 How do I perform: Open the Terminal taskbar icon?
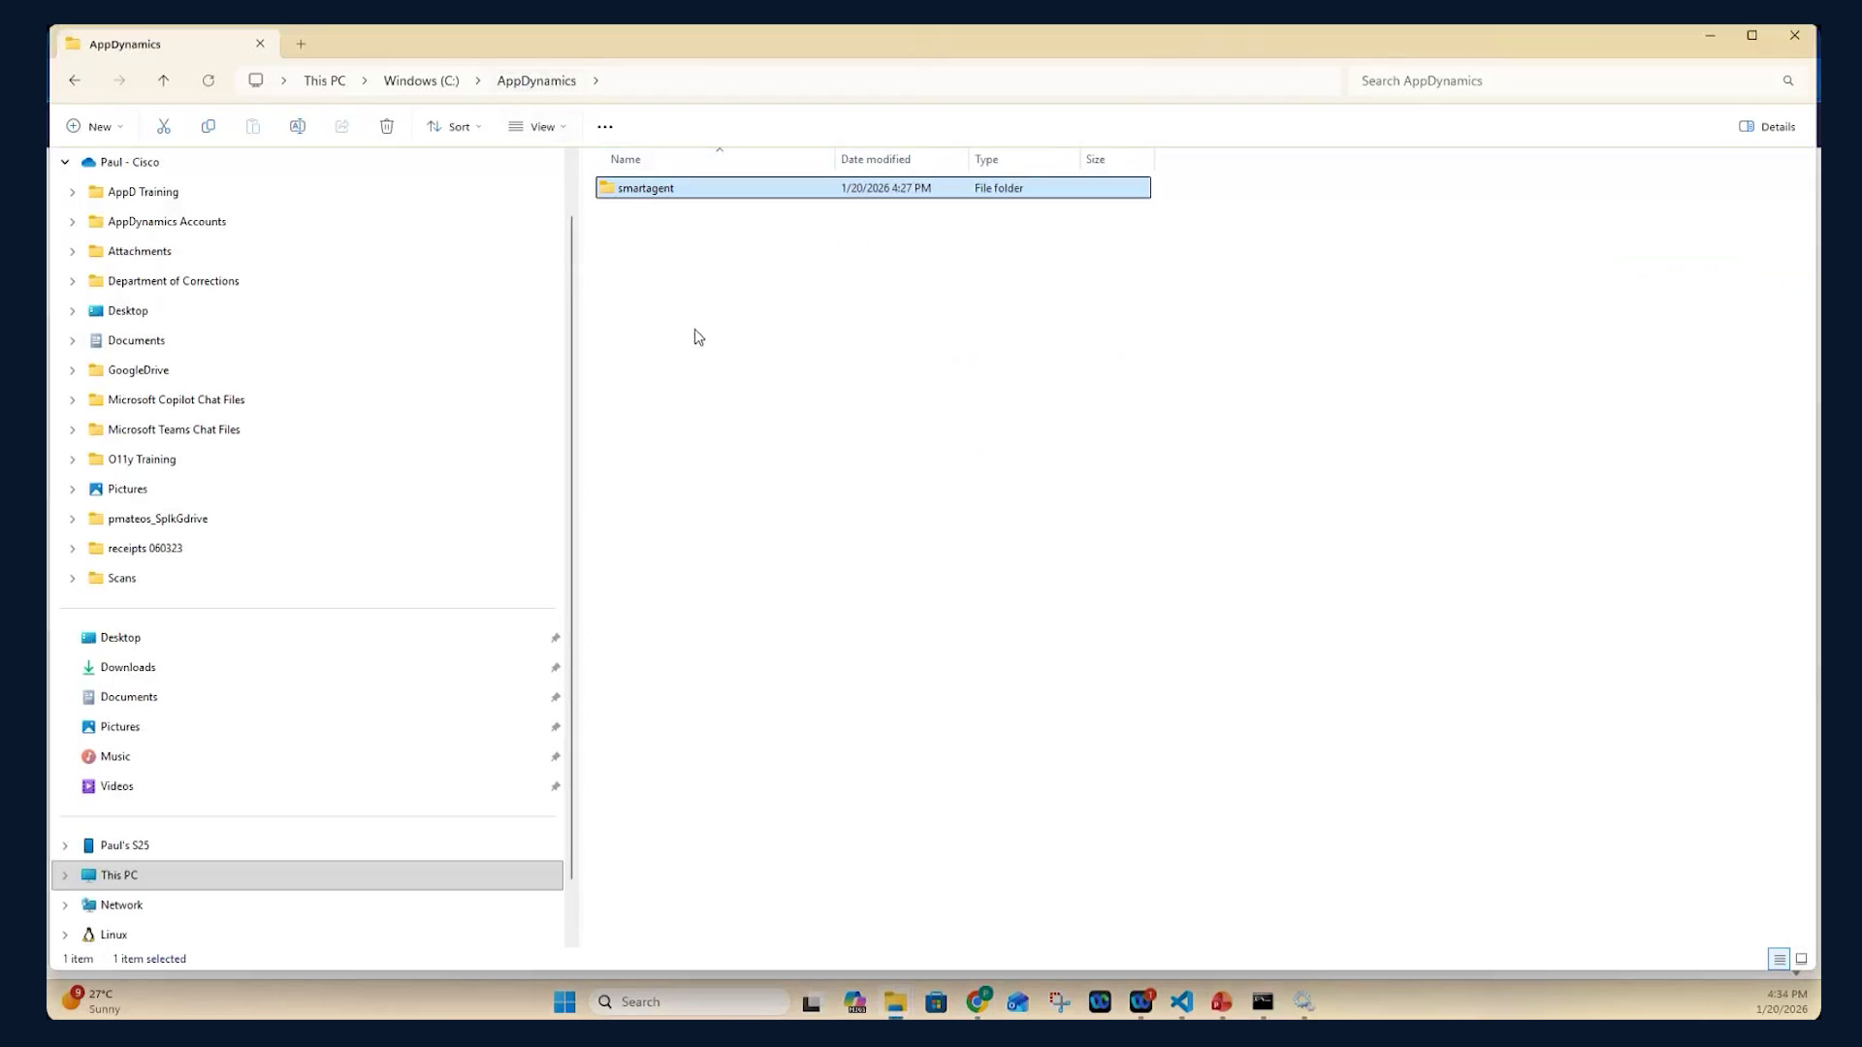click(x=1263, y=1001)
